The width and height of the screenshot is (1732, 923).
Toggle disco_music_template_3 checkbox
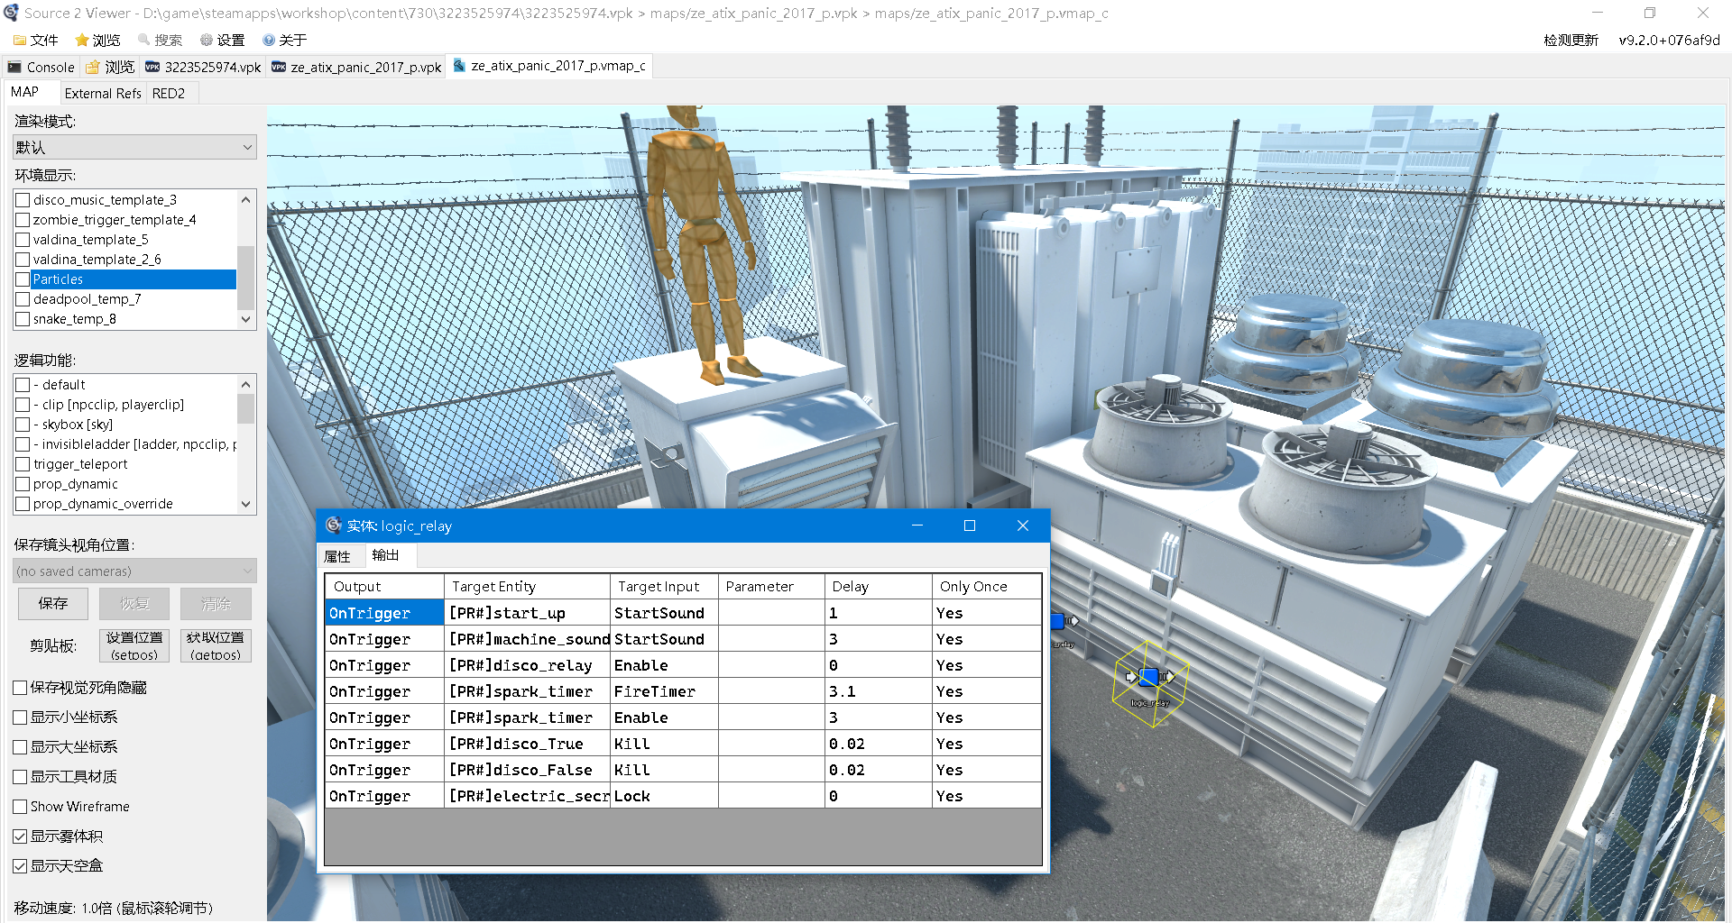(x=23, y=200)
